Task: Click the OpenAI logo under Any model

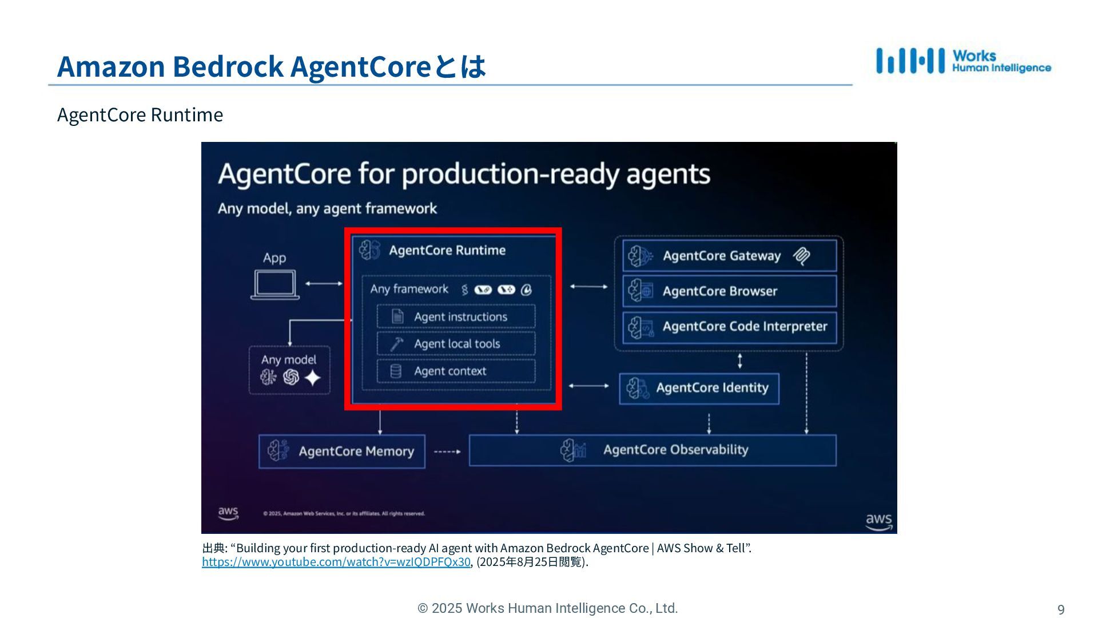Action: pos(291,377)
